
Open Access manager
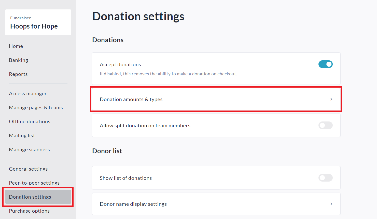[28, 93]
